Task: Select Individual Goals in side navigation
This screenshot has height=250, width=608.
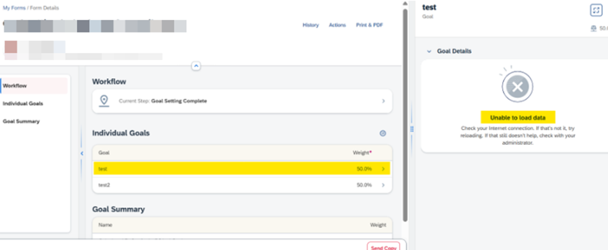Action: pos(23,104)
